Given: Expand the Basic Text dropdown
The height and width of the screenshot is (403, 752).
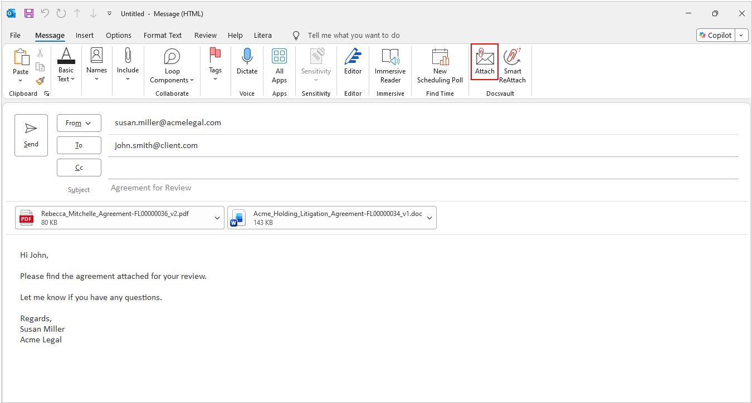Looking at the screenshot, I should [x=66, y=65].
